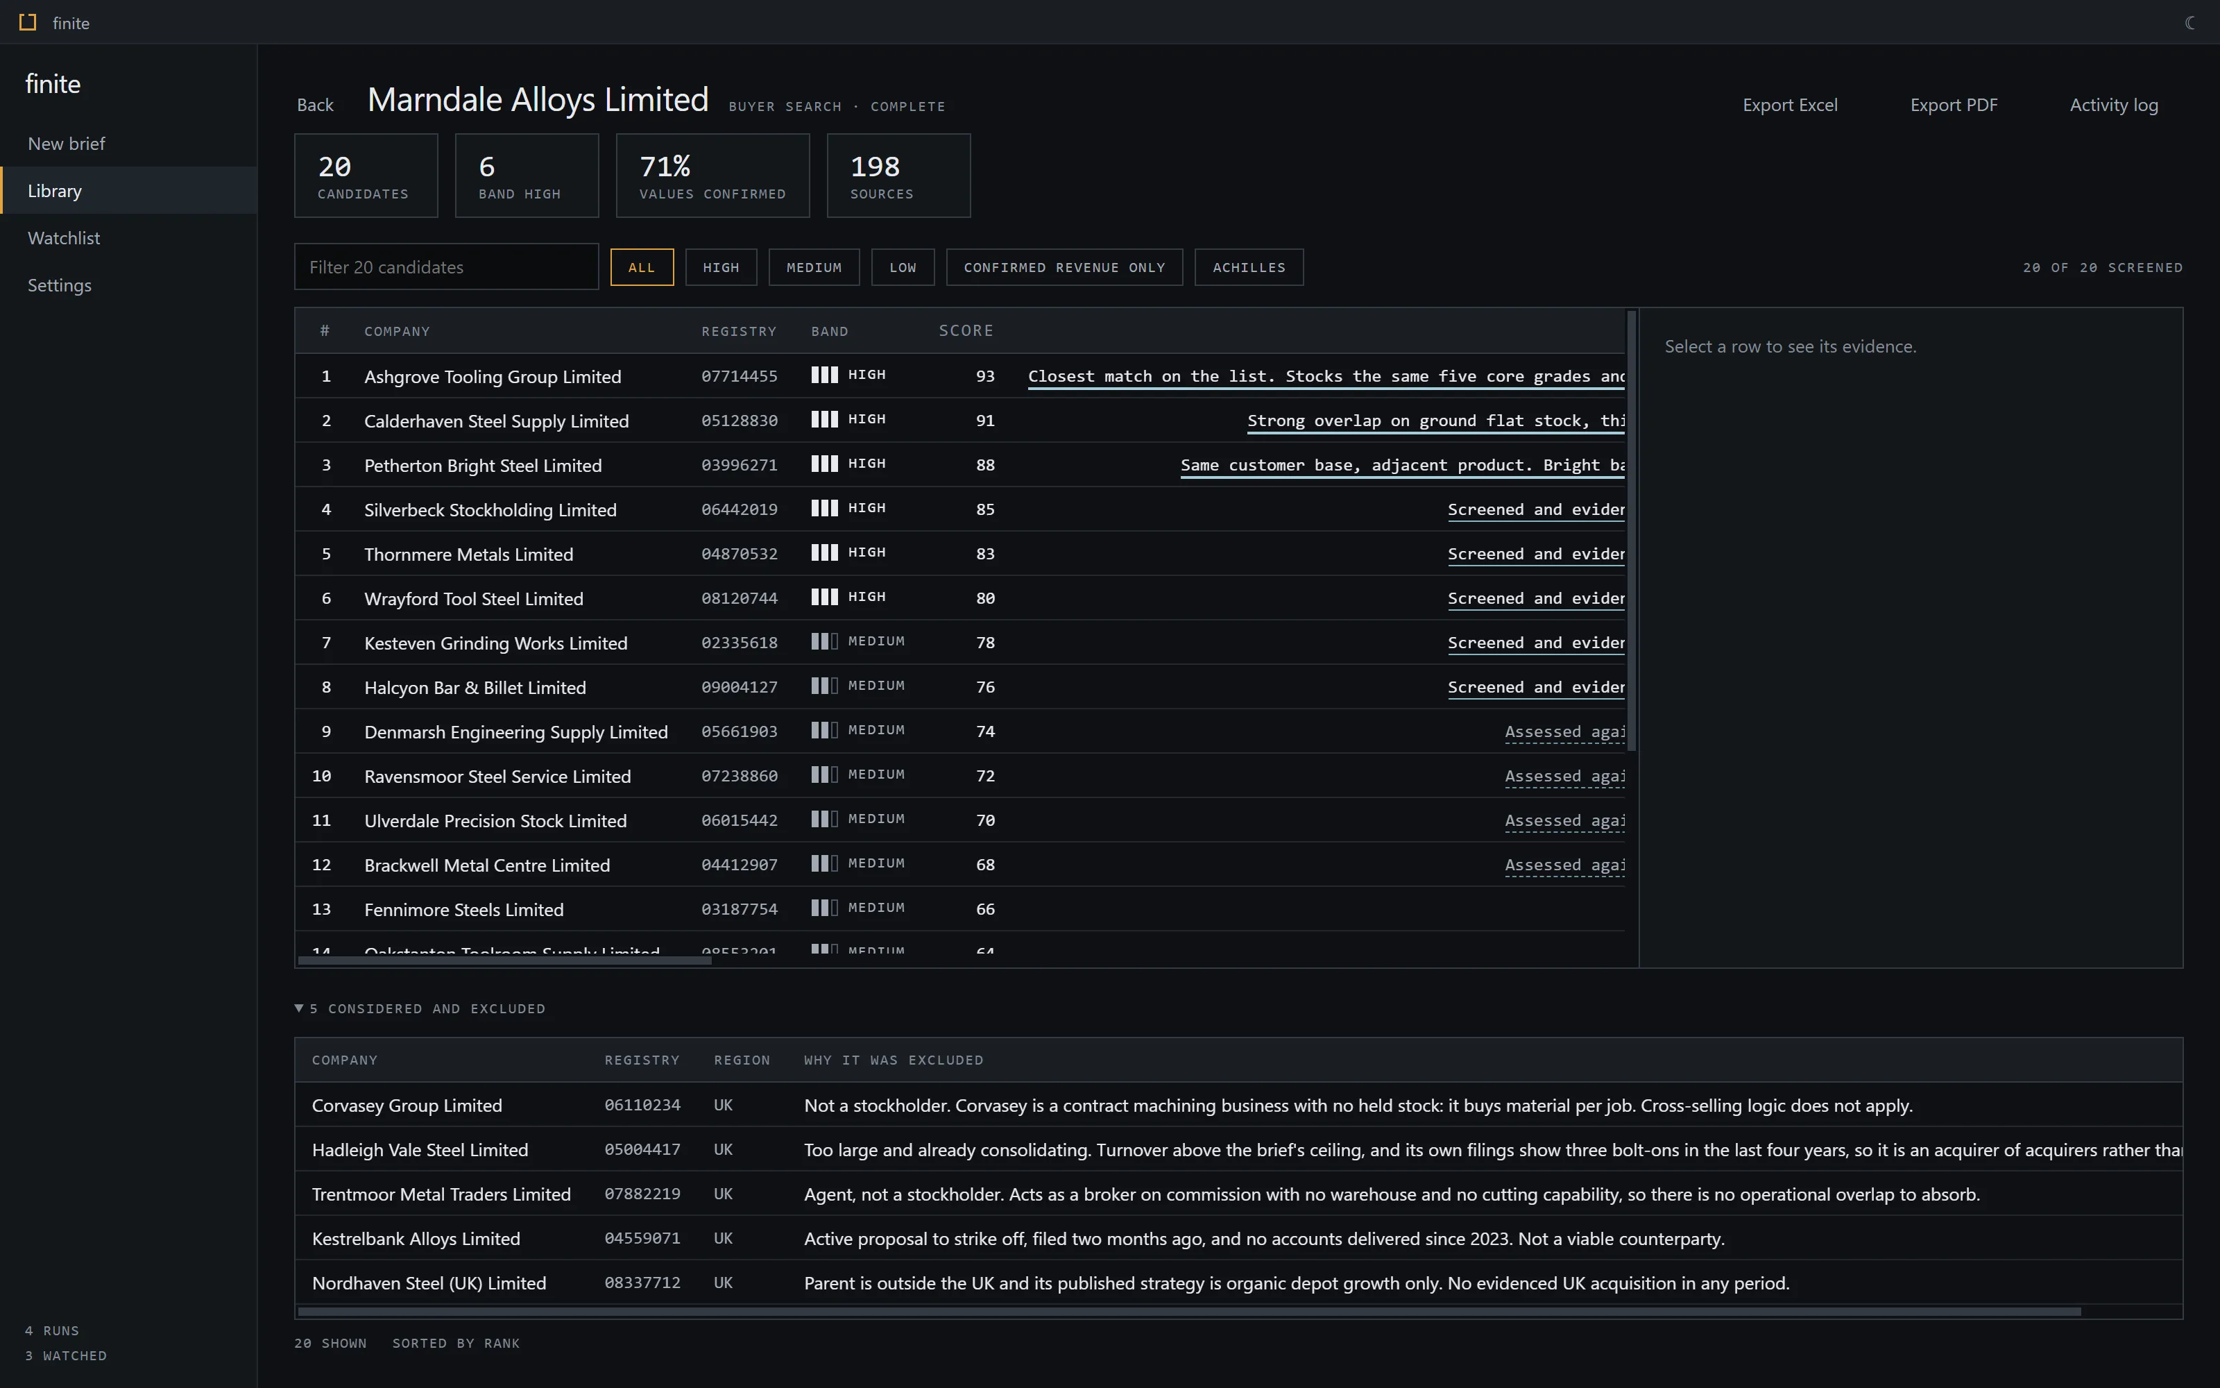Select Wrayford Tool Steel Limited
2220x1388 pixels.
[x=959, y=598]
